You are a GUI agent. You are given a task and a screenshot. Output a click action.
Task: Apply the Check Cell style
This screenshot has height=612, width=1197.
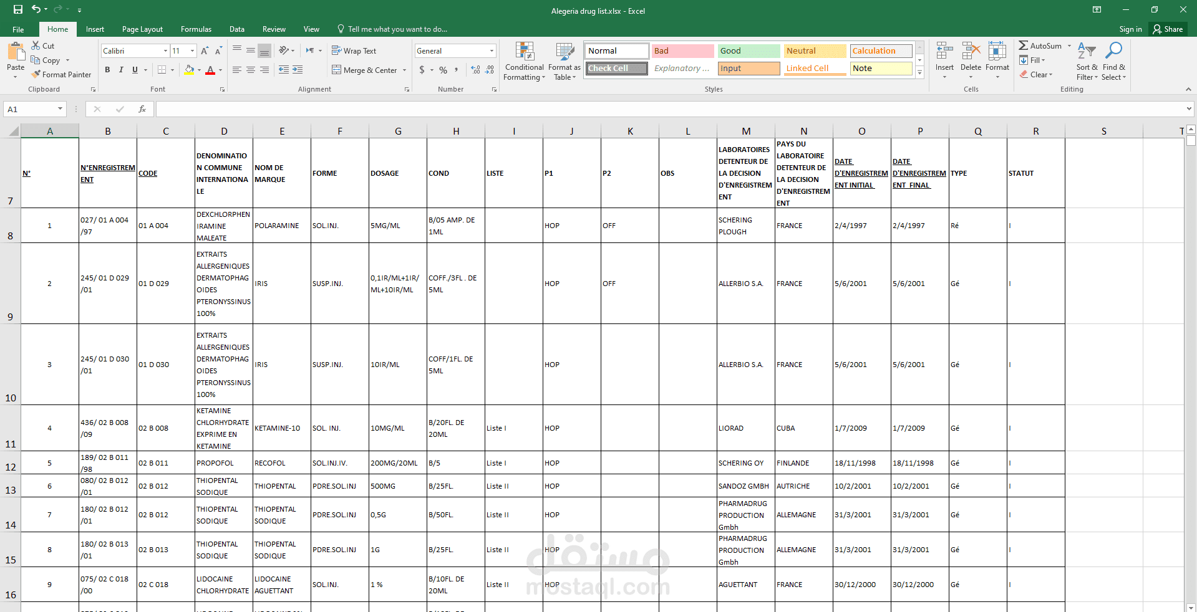pos(616,68)
